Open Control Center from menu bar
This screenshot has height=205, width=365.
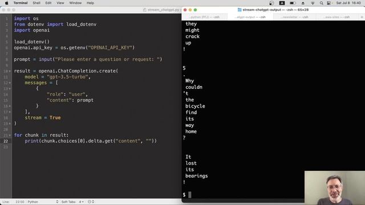coord(329,3)
